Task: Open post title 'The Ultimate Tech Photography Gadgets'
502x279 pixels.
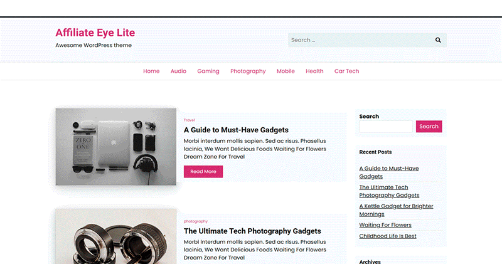Action: click(252, 231)
